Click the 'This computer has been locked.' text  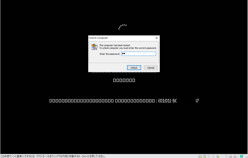pos(115,45)
